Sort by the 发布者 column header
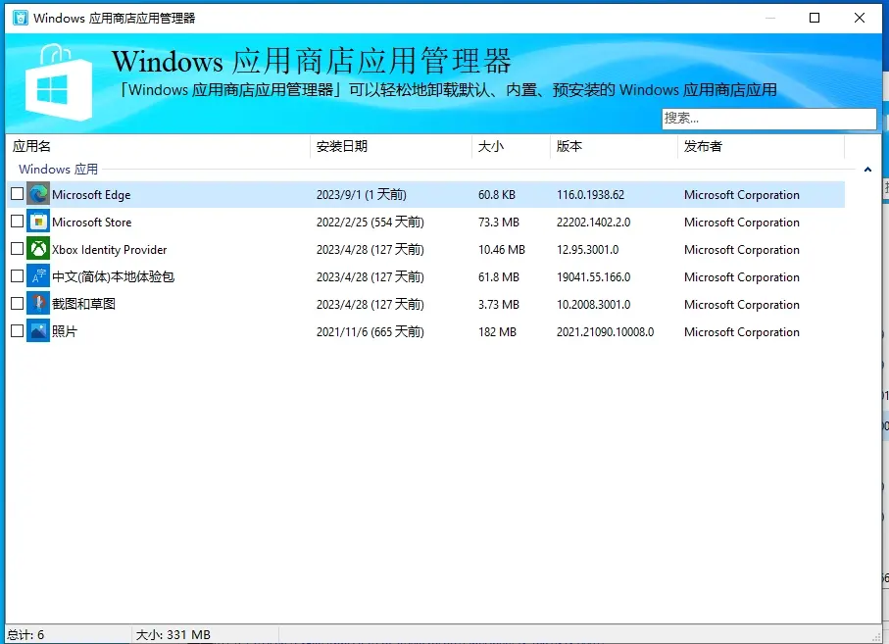The height and width of the screenshot is (644, 889). click(x=761, y=146)
